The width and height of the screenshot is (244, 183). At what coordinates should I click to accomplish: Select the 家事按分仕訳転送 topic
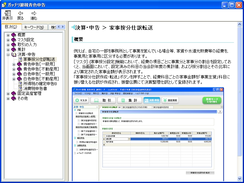[x=39, y=59]
